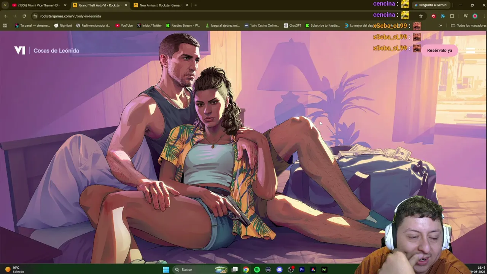Open the Windows Start menu
Image resolution: width=487 pixels, height=274 pixels.
166,269
